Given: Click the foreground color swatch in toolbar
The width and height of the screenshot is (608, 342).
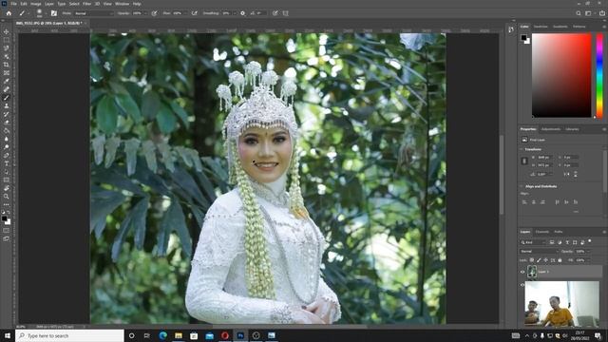Looking at the screenshot, I should [4, 219].
